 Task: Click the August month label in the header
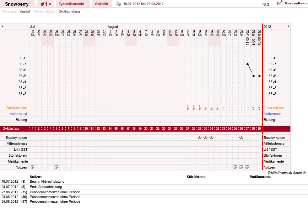tap(113, 27)
